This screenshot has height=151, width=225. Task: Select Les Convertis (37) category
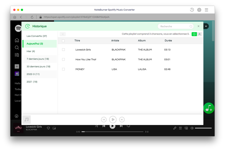[x=40, y=36]
